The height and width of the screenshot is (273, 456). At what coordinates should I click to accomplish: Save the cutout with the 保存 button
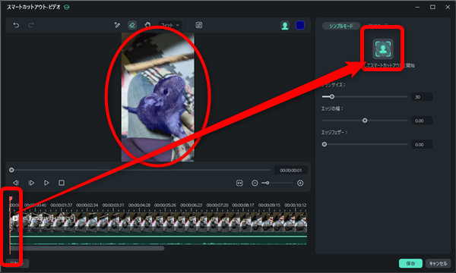coord(410,263)
